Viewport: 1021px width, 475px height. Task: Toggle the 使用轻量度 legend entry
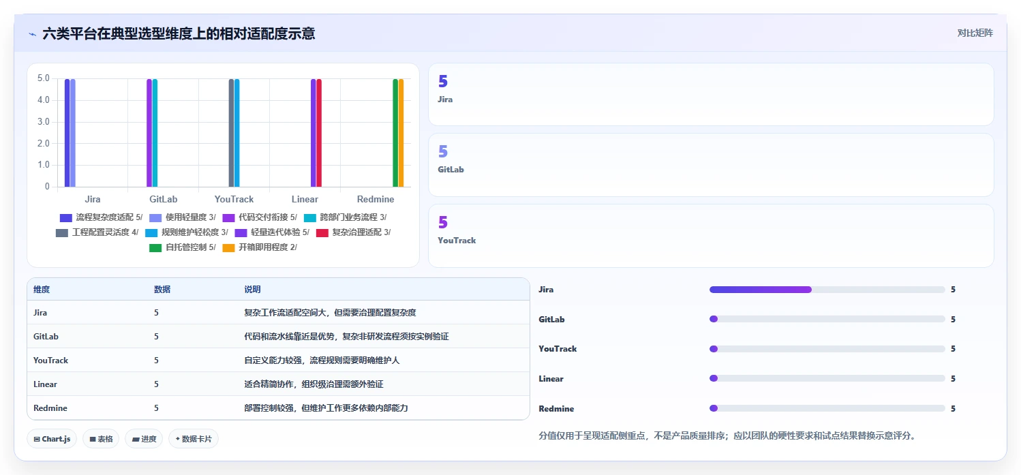coord(183,217)
